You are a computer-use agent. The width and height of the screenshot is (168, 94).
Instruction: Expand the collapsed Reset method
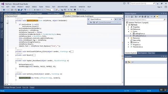(x=8, y=55)
